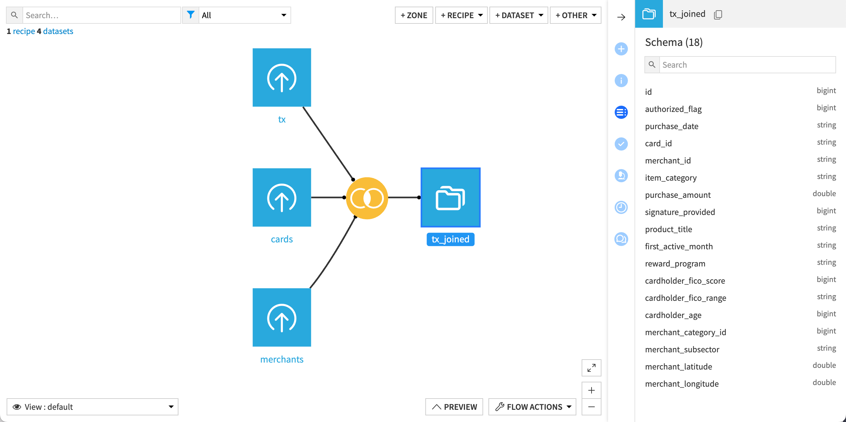
Task: Open the View : default dropdown
Action: (x=93, y=407)
